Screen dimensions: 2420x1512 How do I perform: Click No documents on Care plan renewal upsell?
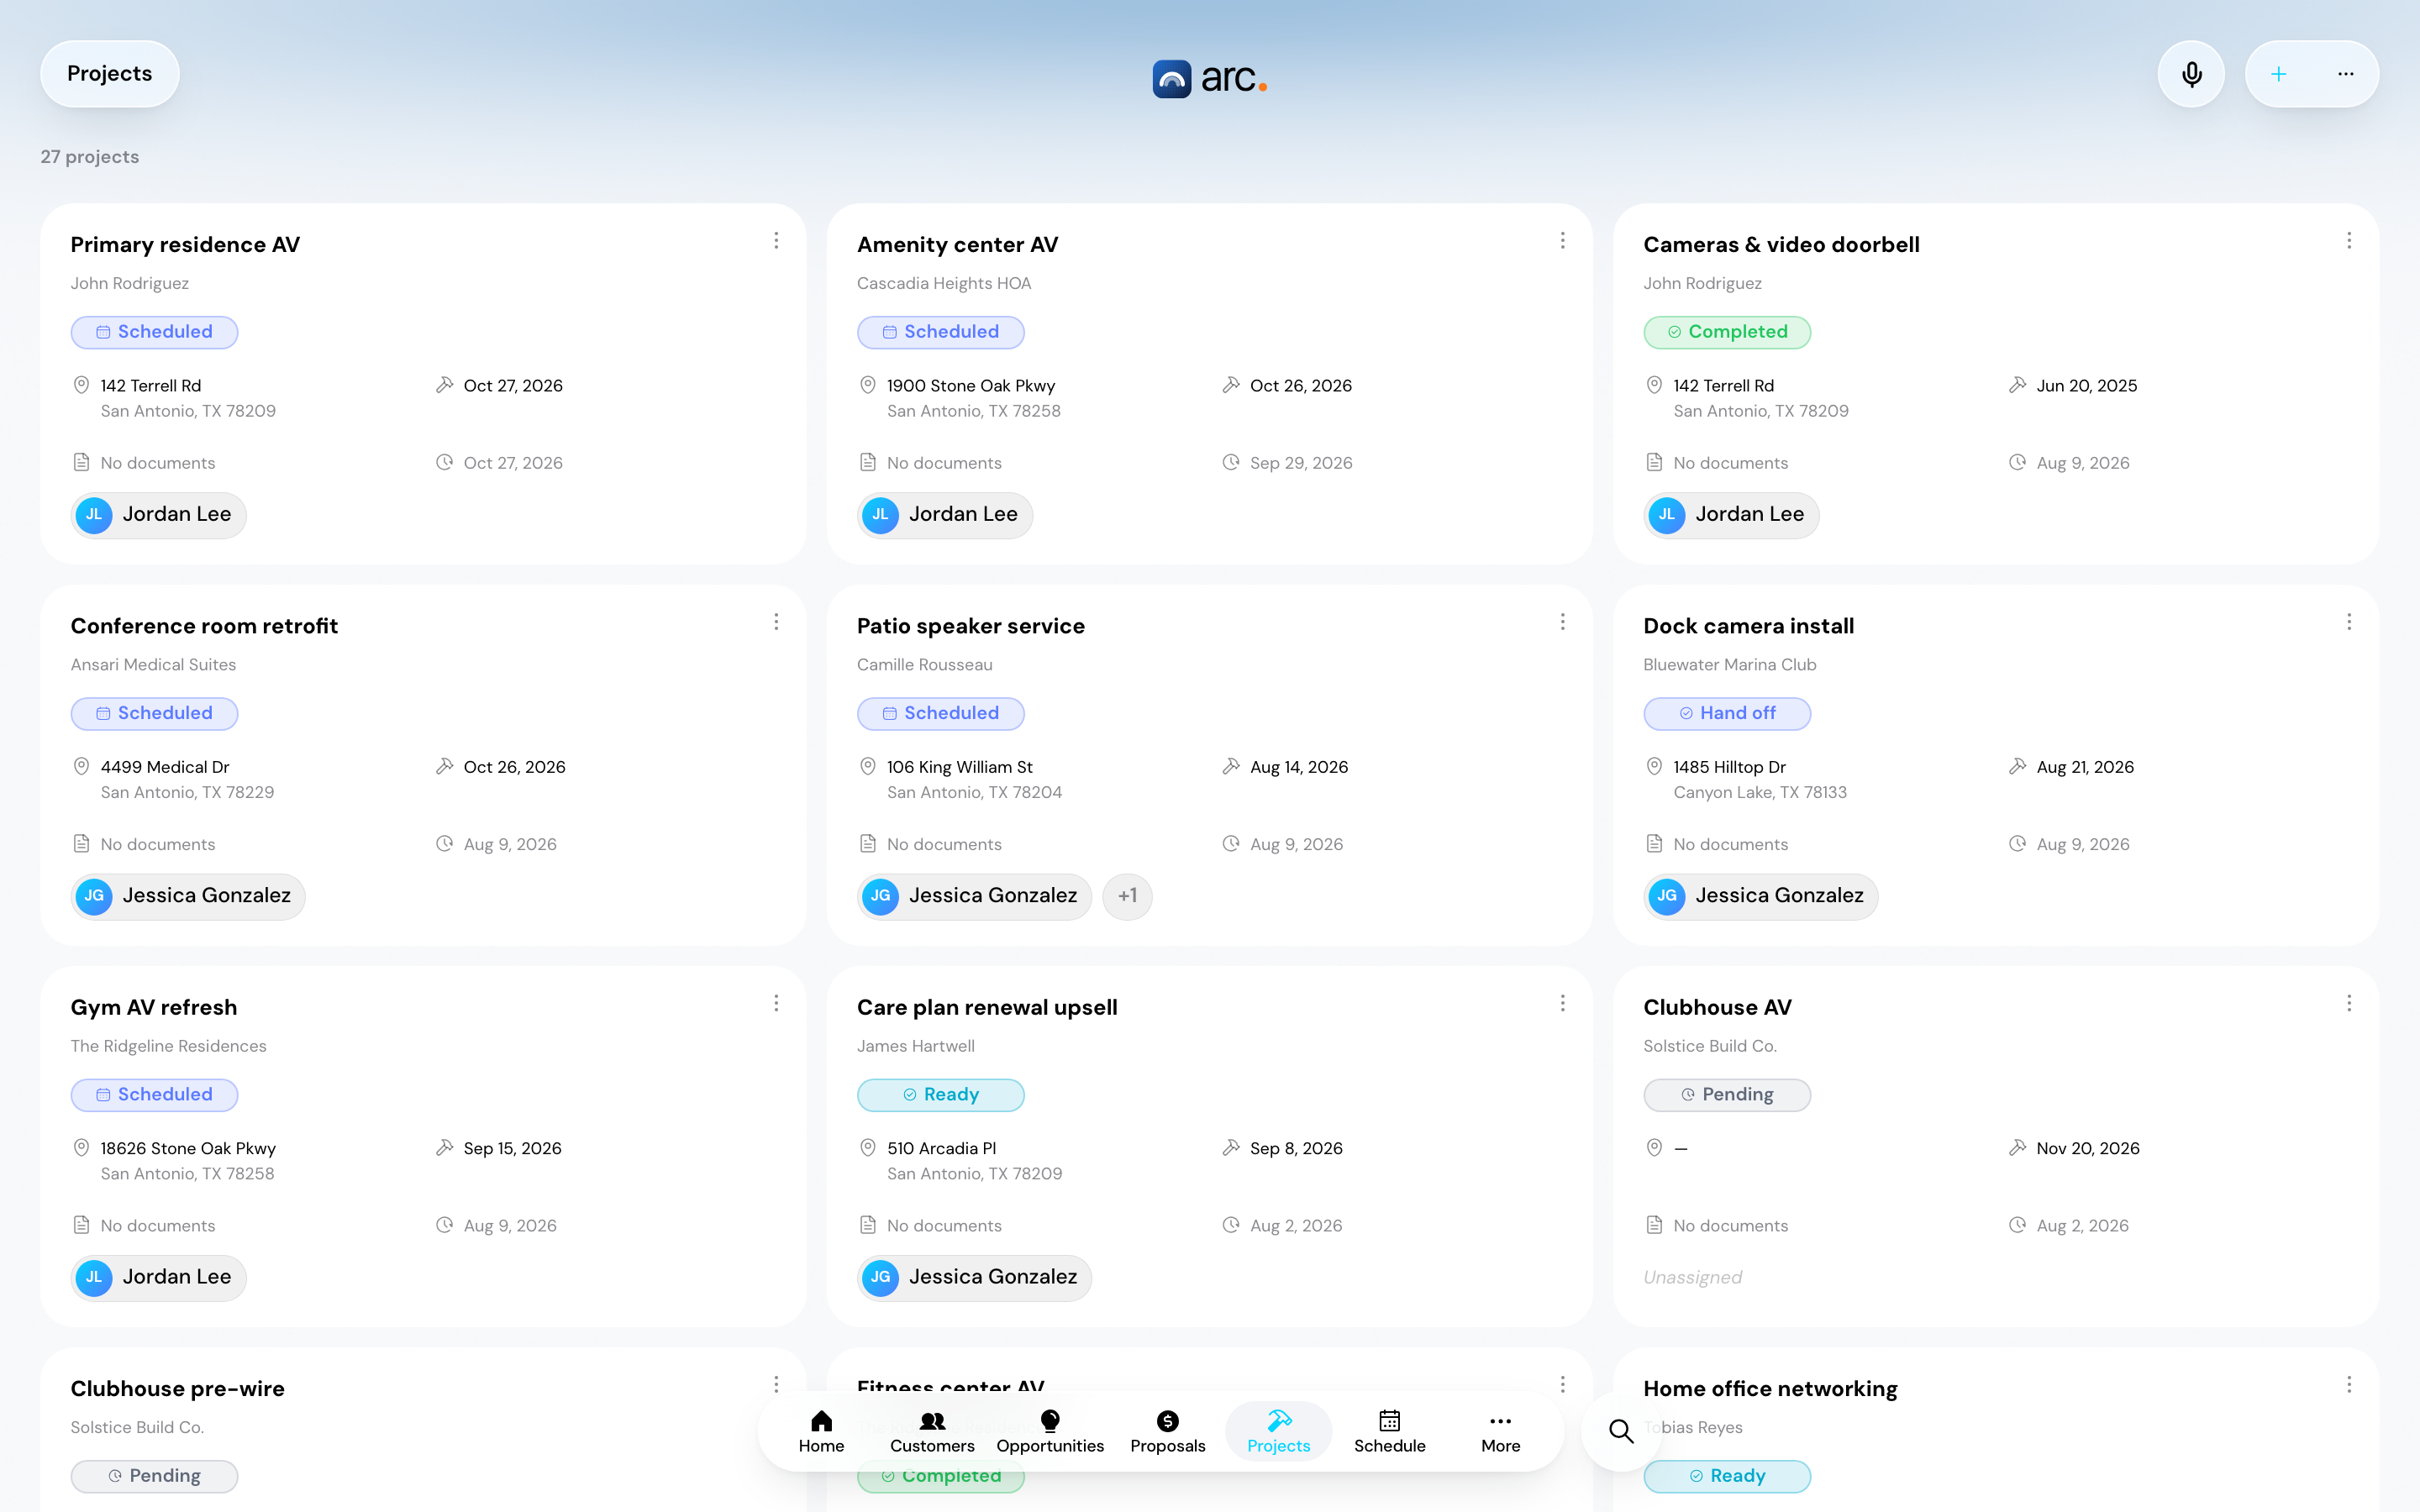[x=944, y=1226]
